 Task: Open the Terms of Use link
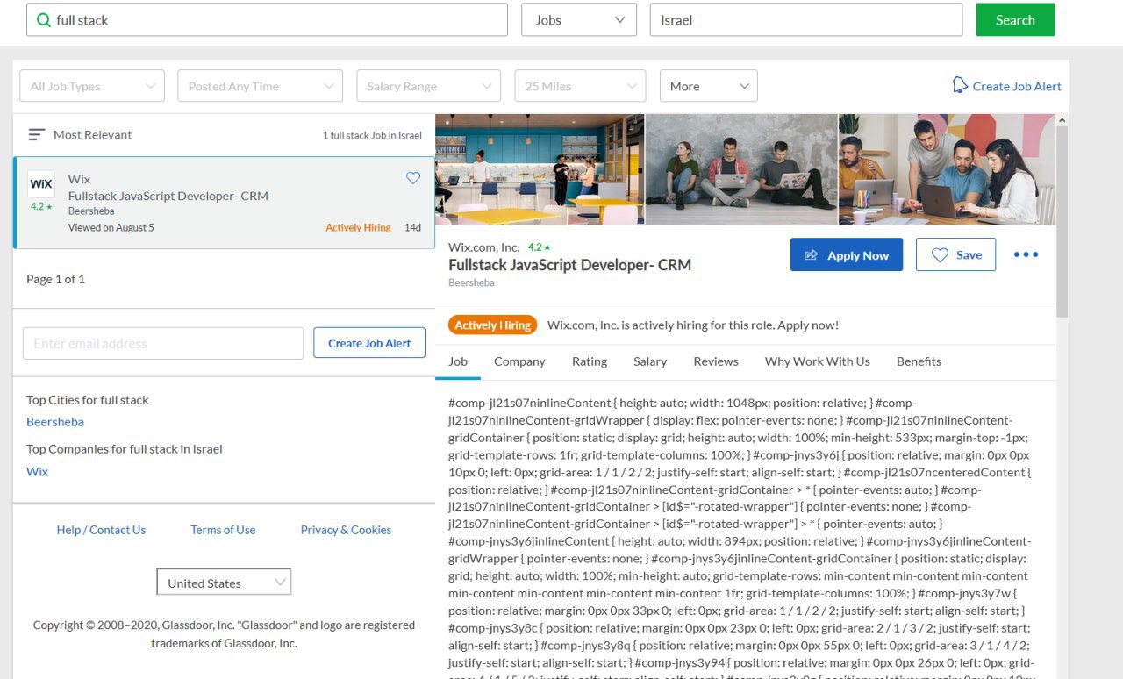coord(223,530)
